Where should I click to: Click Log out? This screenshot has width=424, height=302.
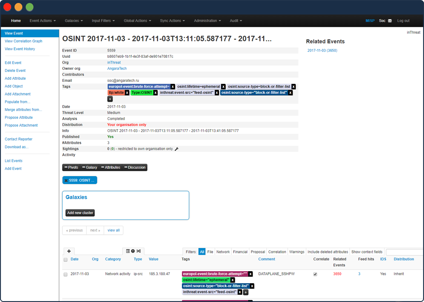(403, 21)
